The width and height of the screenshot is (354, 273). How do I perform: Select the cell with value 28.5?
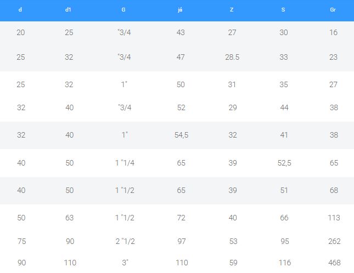tap(232, 57)
